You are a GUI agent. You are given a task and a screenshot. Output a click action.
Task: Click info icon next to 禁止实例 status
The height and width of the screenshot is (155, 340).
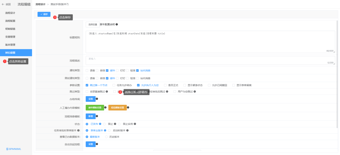point(135,124)
